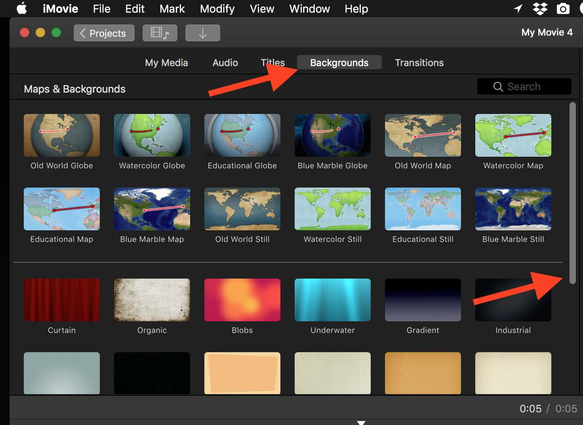Click the location services arrow icon
The image size is (583, 425).
pos(518,8)
